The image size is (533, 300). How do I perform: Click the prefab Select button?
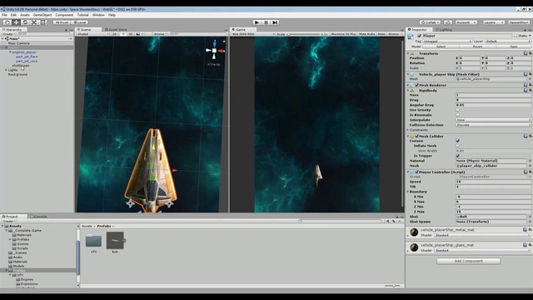tap(441, 47)
